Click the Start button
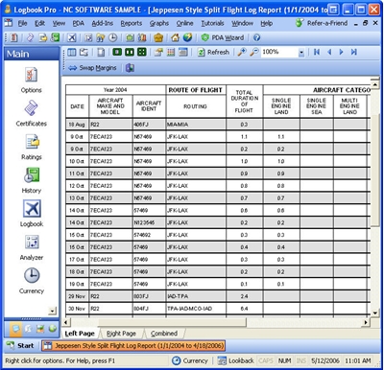 pos(20,345)
